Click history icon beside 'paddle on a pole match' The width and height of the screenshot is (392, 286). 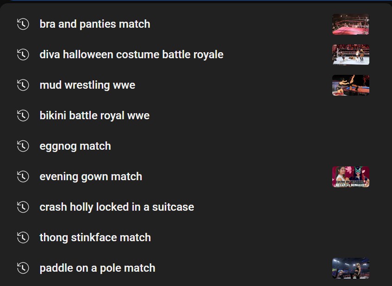[23, 268]
